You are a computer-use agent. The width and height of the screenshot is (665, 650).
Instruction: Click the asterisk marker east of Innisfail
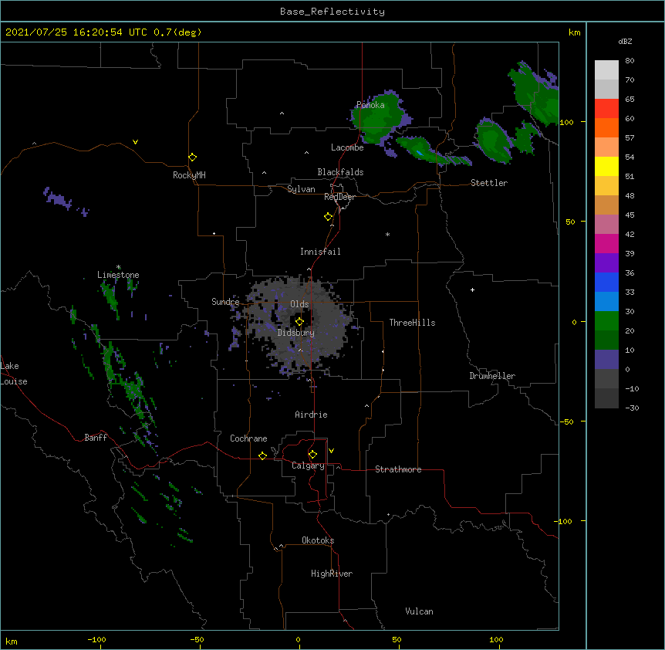[387, 234]
